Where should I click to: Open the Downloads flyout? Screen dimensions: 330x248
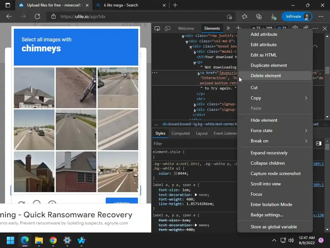(x=273, y=17)
